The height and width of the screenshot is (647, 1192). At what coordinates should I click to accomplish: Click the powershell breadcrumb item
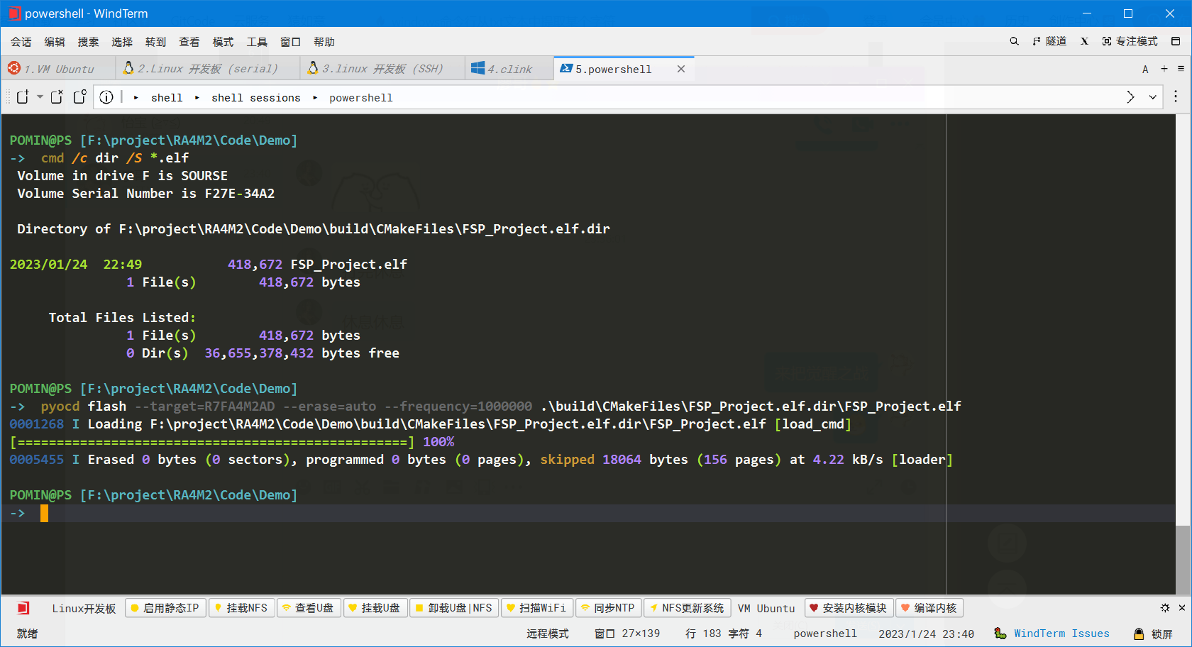click(x=360, y=98)
